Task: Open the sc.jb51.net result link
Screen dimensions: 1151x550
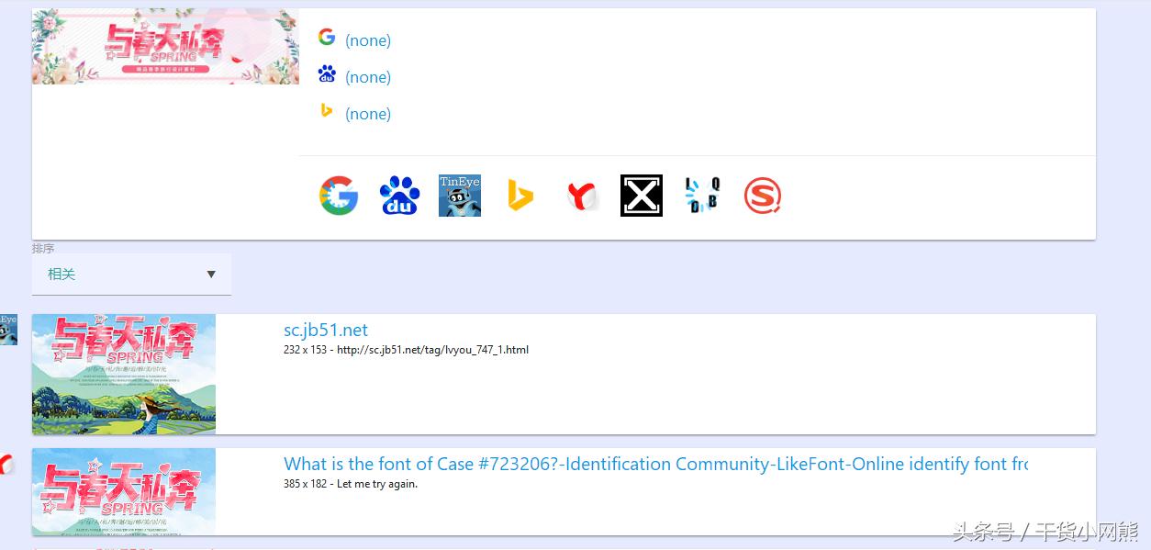Action: (x=326, y=330)
